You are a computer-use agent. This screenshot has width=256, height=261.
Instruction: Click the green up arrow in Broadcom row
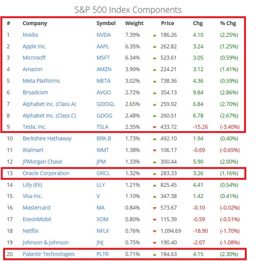click(154, 93)
